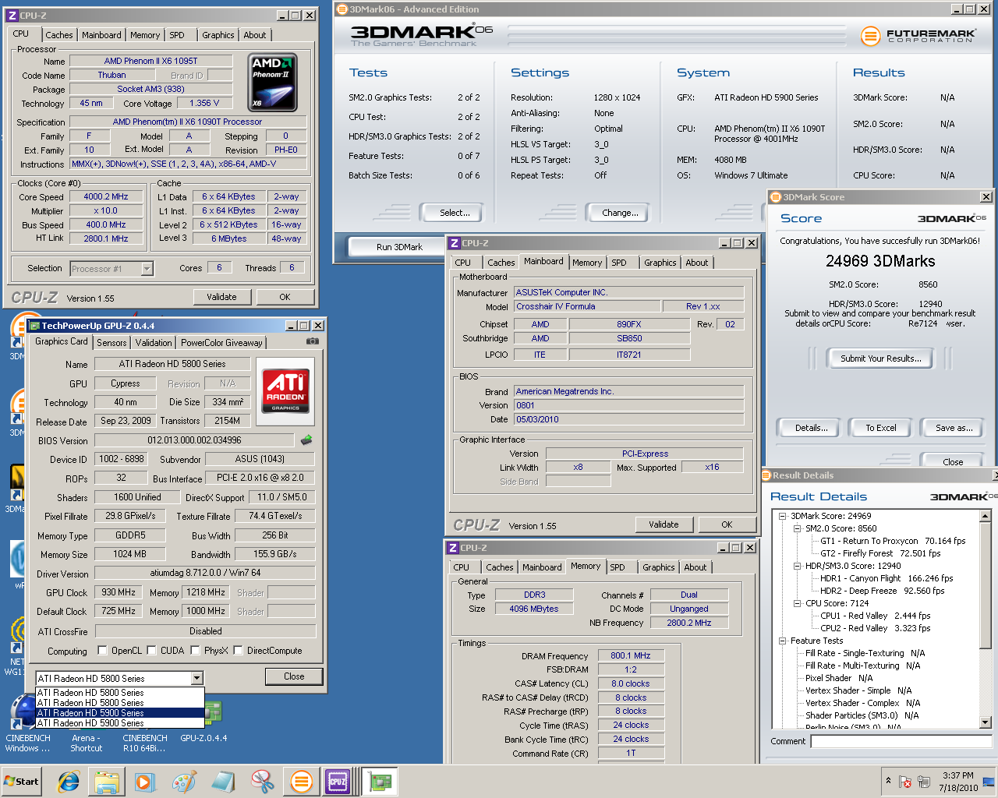Collapse the SM2.0 Score tree node
Screen dimensions: 998x798
coord(797,528)
